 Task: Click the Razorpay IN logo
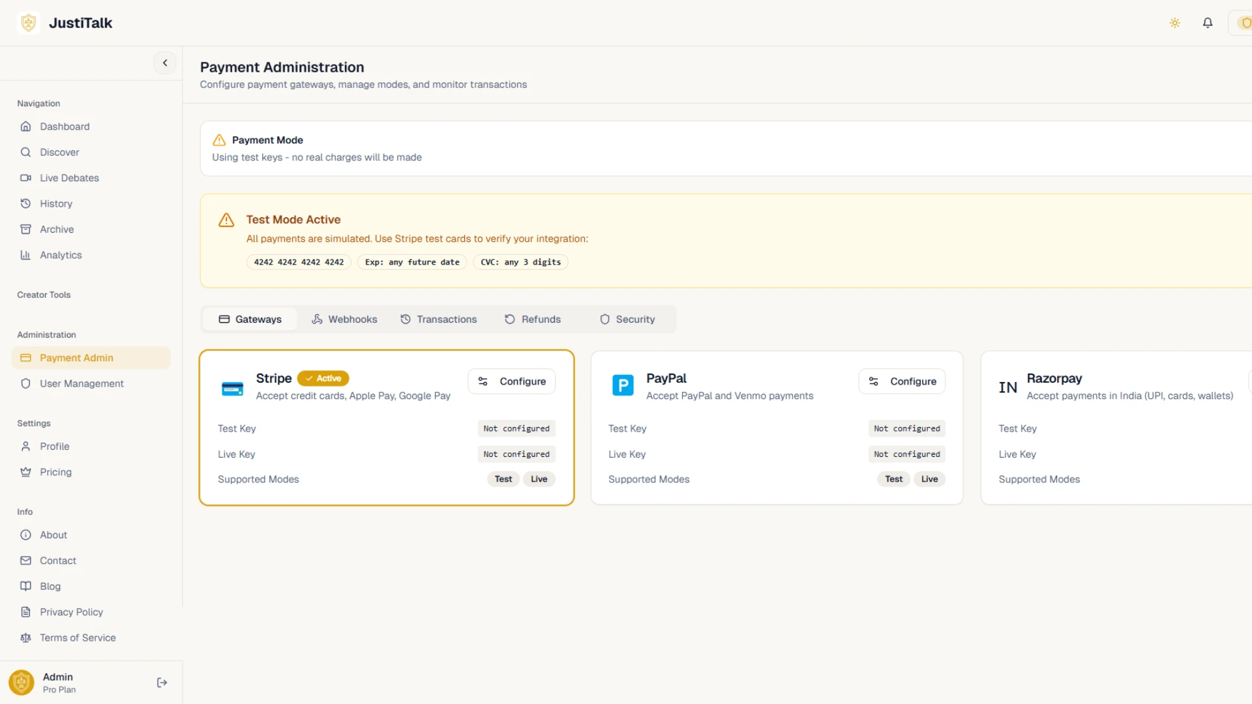click(1007, 387)
